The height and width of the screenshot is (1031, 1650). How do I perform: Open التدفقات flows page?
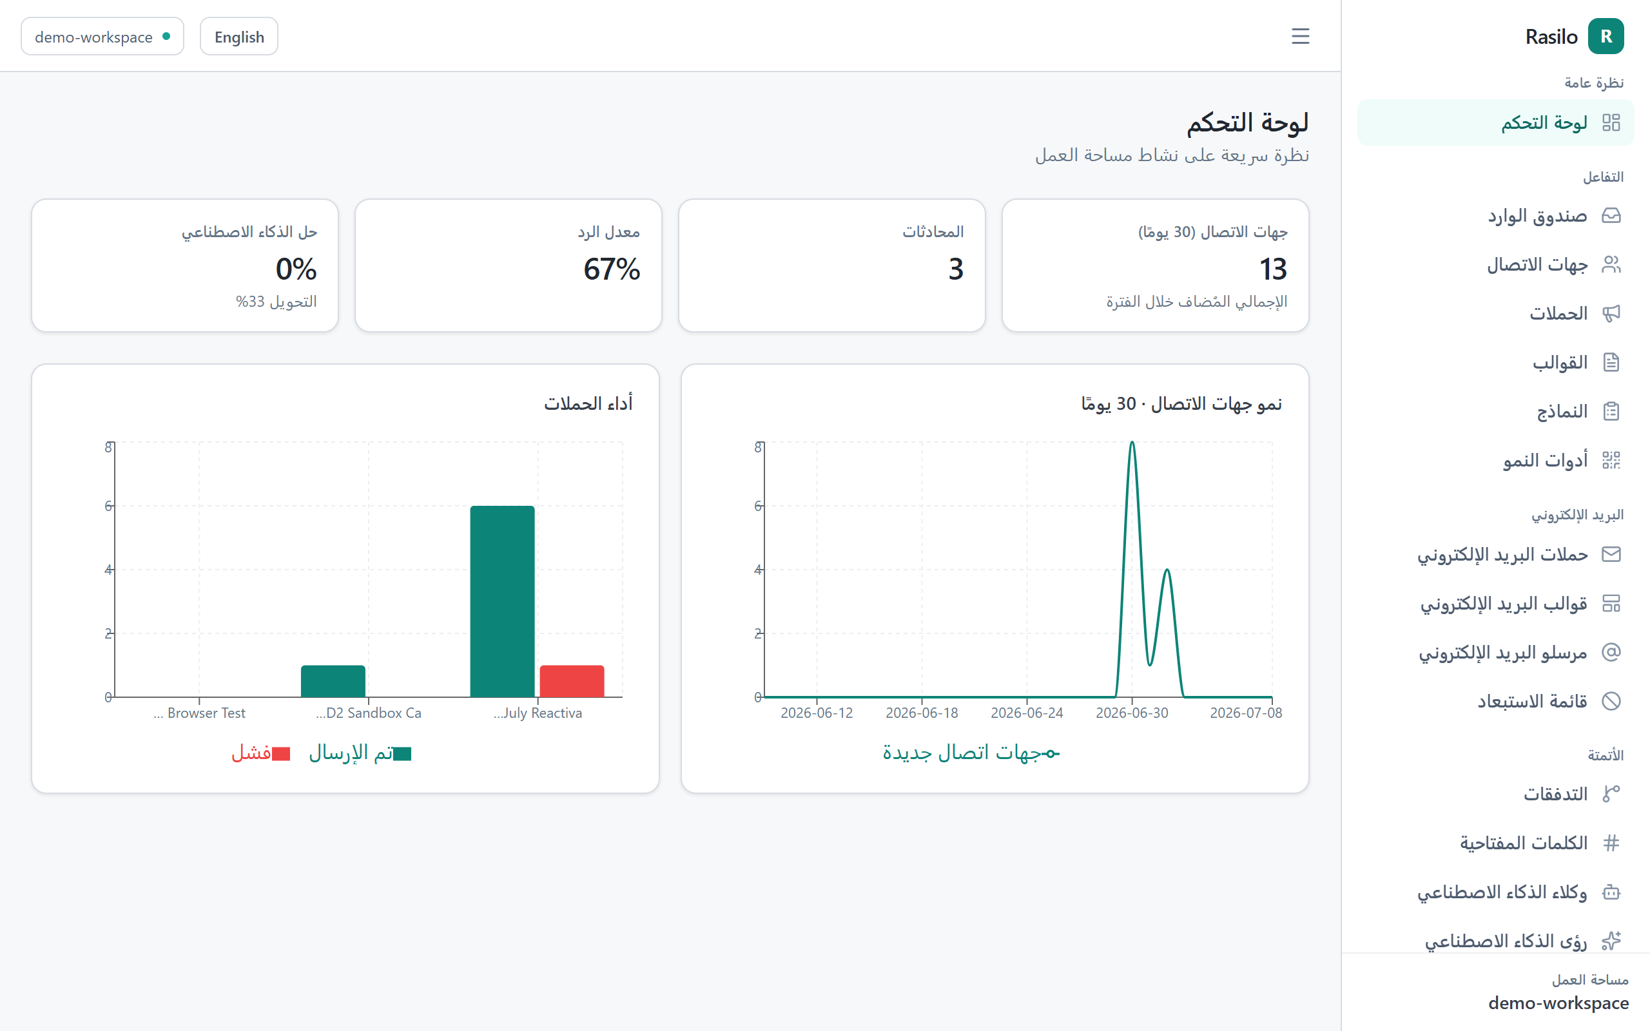click(1496, 794)
